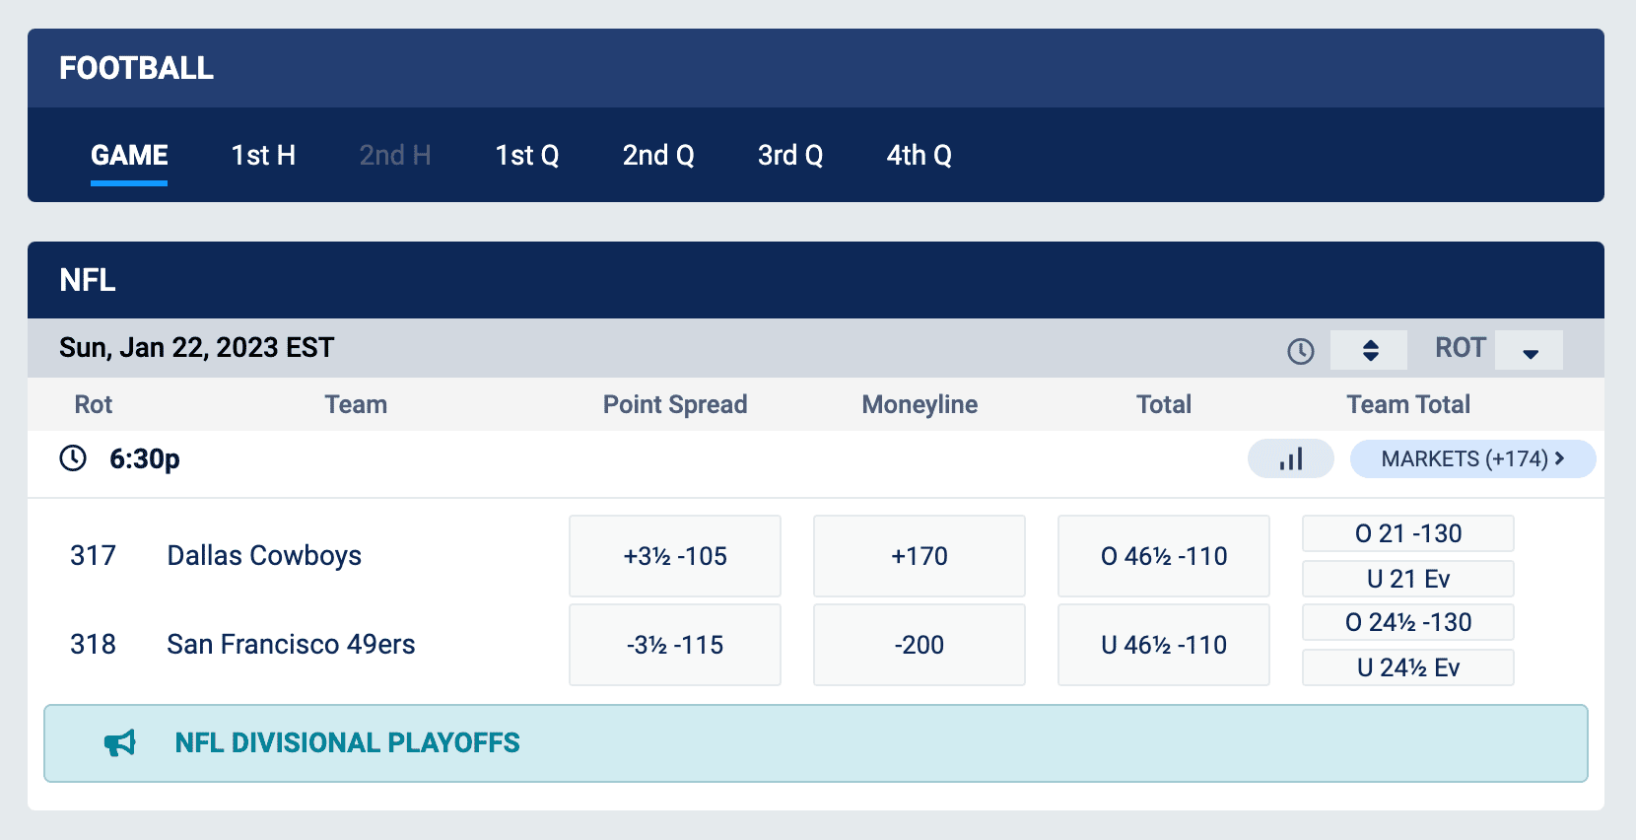The height and width of the screenshot is (840, 1636).
Task: Open the bar chart game stats icon
Action: pos(1291,458)
